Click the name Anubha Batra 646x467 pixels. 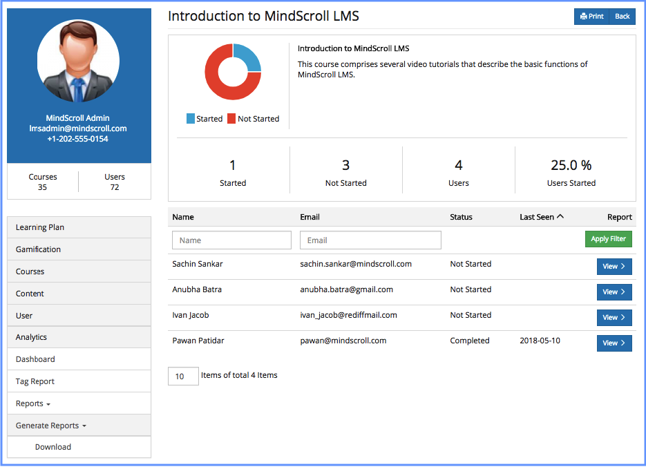coord(197,289)
